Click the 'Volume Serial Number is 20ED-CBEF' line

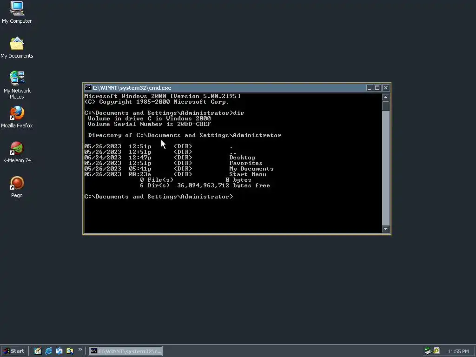coord(149,124)
